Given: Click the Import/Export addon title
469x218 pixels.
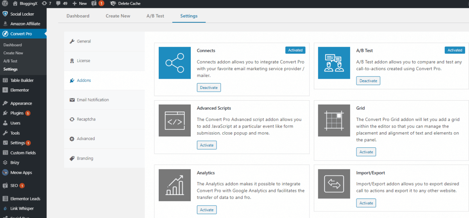Looking at the screenshot, I should 371,173.
